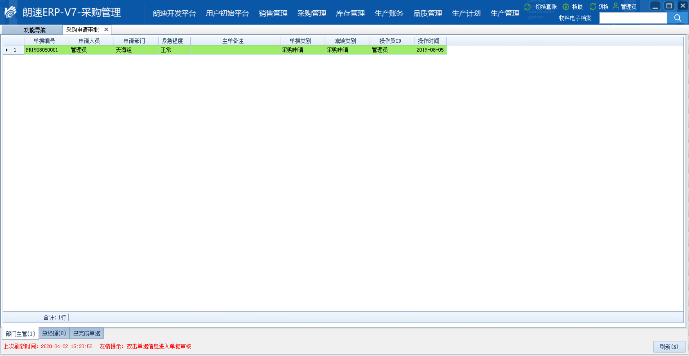Expand row PR1908050001 using the arrow marker
The height and width of the screenshot is (356, 689).
click(6, 50)
